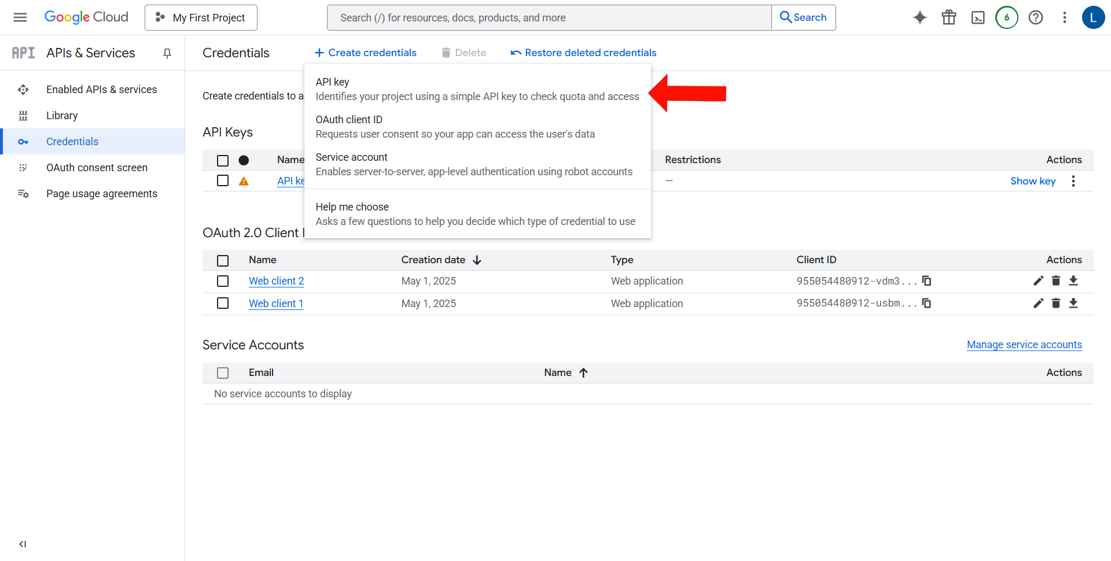This screenshot has width=1111, height=561.
Task: Click Create credentials button
Action: pyautogui.click(x=365, y=53)
